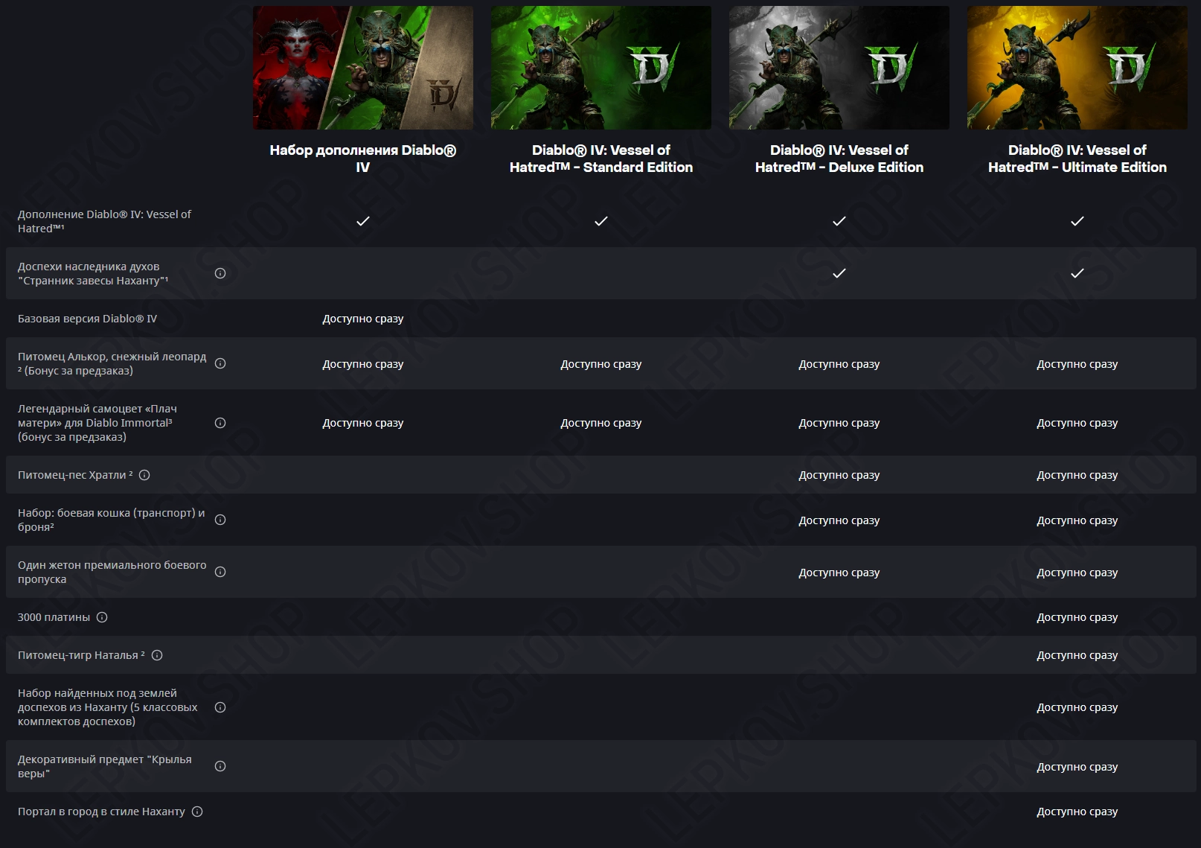Viewport: 1201px width, 848px height.
Task: Click Питомец Алькор Доступно сразу under Набор дополнения
Action: [x=363, y=364]
